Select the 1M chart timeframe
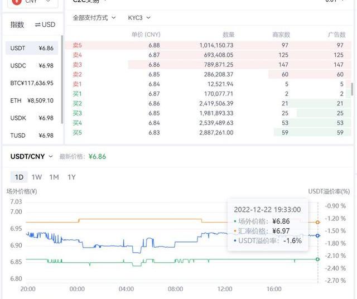357x299 pixels. point(54,177)
